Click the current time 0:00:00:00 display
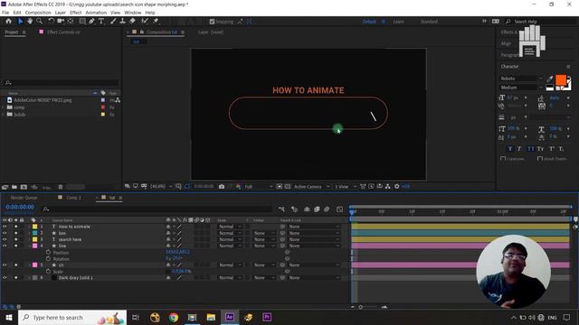This screenshot has height=325, width=579. 20,207
